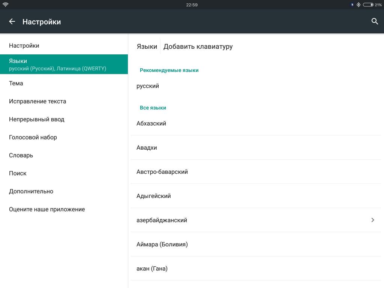The height and width of the screenshot is (288, 384).
Task: Select Адыгейский language
Action: point(256,196)
